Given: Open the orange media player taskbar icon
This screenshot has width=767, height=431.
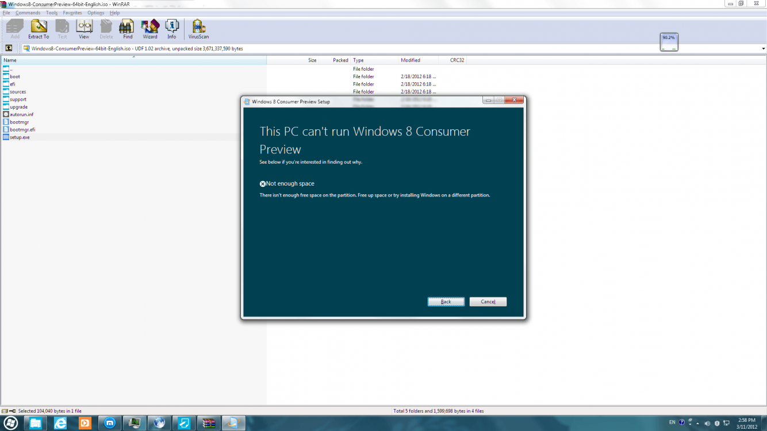Looking at the screenshot, I should coord(85,424).
